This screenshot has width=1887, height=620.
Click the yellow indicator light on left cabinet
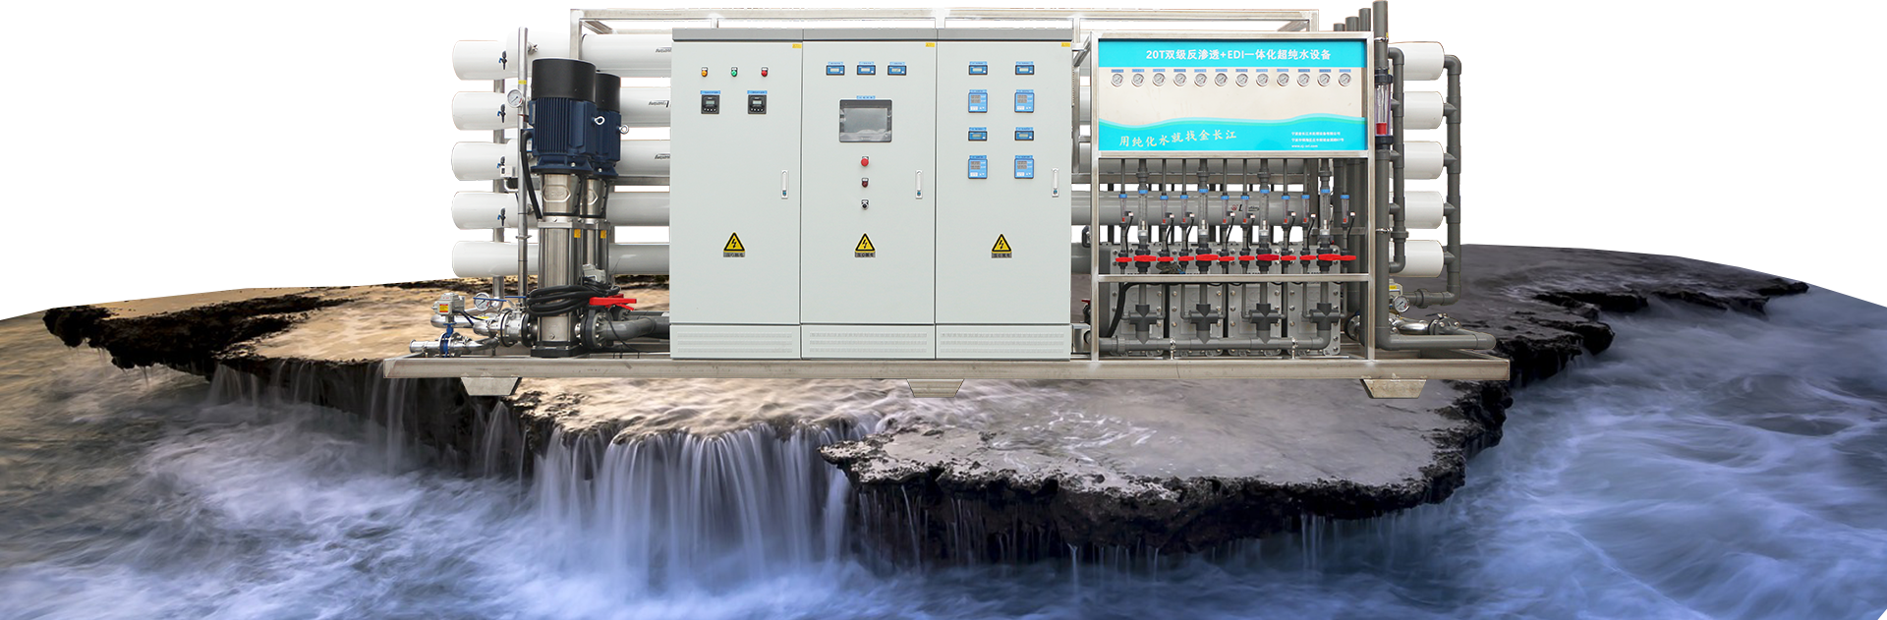point(704,72)
